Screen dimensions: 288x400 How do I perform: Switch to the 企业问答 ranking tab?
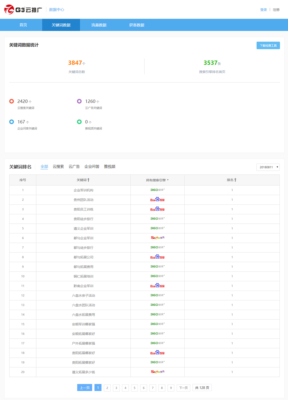[x=92, y=167]
